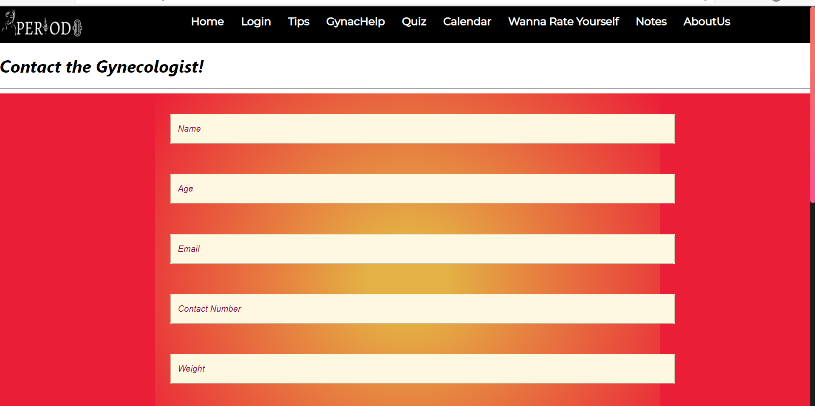Click the Contact the Gynecologist heading
This screenshot has width=815, height=406.
point(102,67)
